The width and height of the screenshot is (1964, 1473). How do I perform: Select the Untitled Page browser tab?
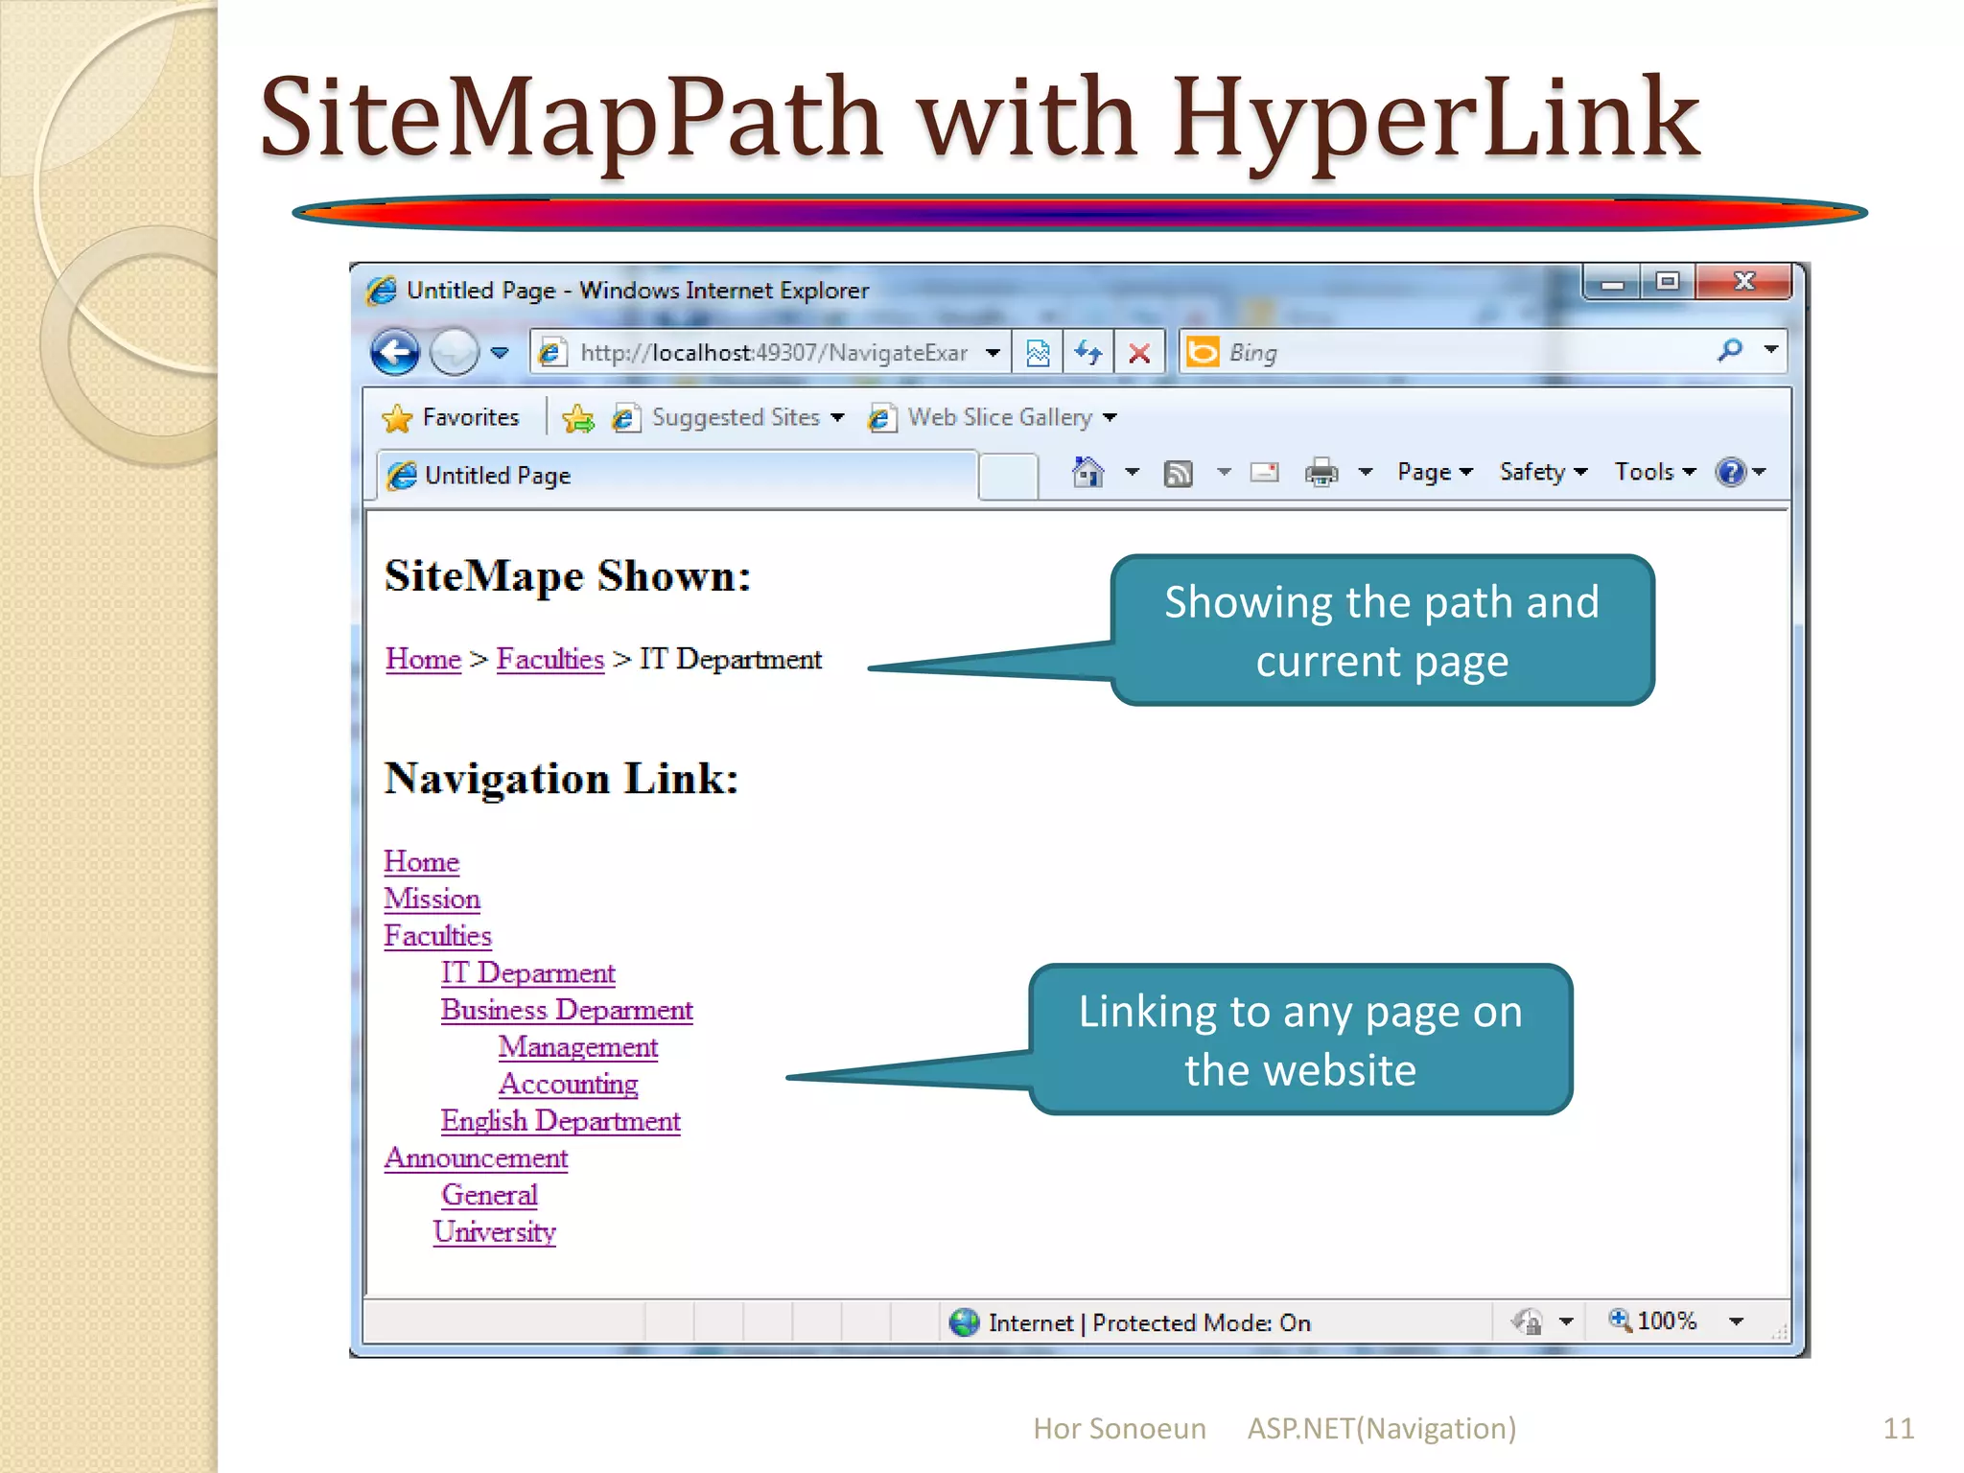[x=677, y=475]
